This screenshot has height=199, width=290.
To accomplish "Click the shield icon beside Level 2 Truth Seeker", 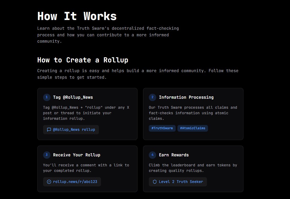I will [x=155, y=182].
